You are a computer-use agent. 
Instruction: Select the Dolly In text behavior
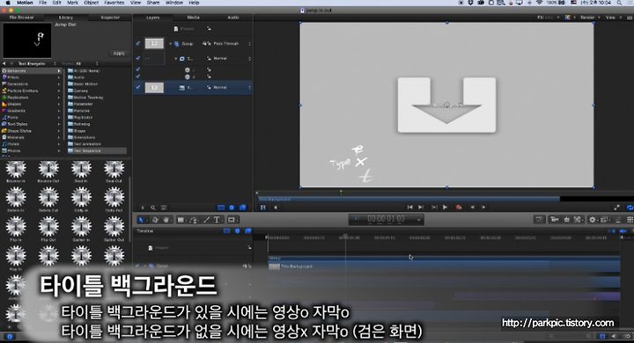tap(81, 199)
